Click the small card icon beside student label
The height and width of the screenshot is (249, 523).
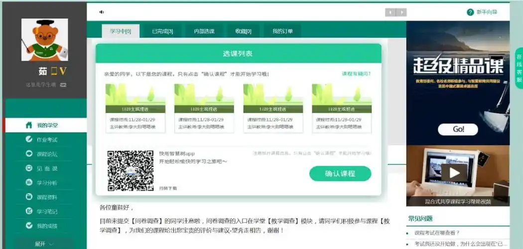(x=63, y=85)
